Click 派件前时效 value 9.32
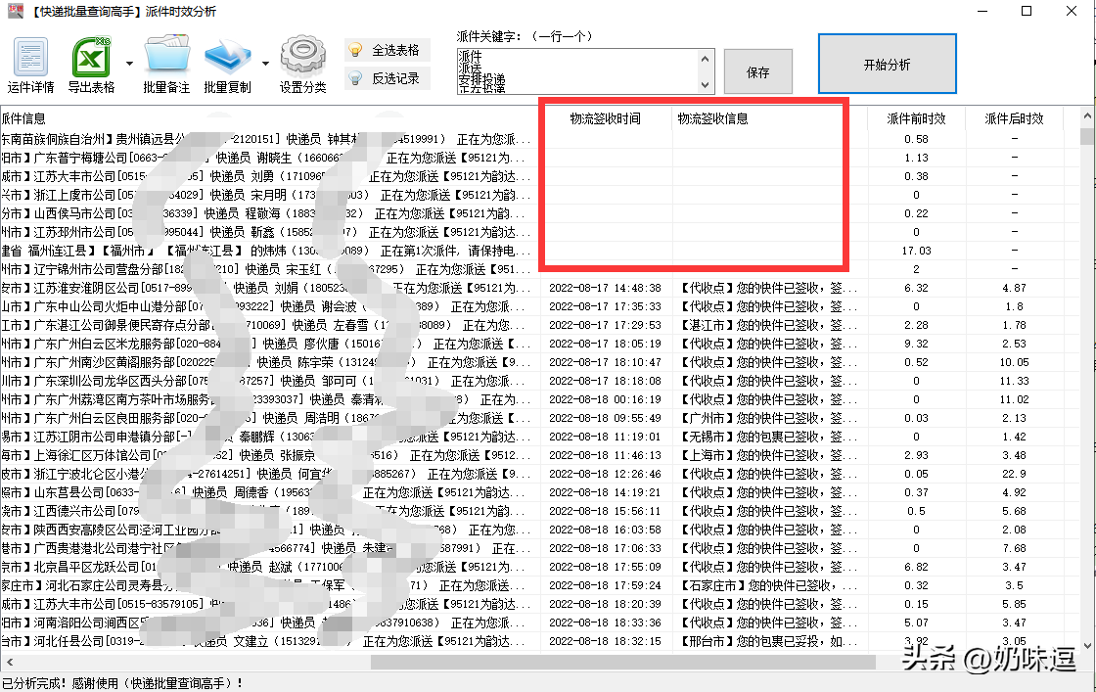Viewport: 1096px width, 692px height. pyautogui.click(x=916, y=344)
